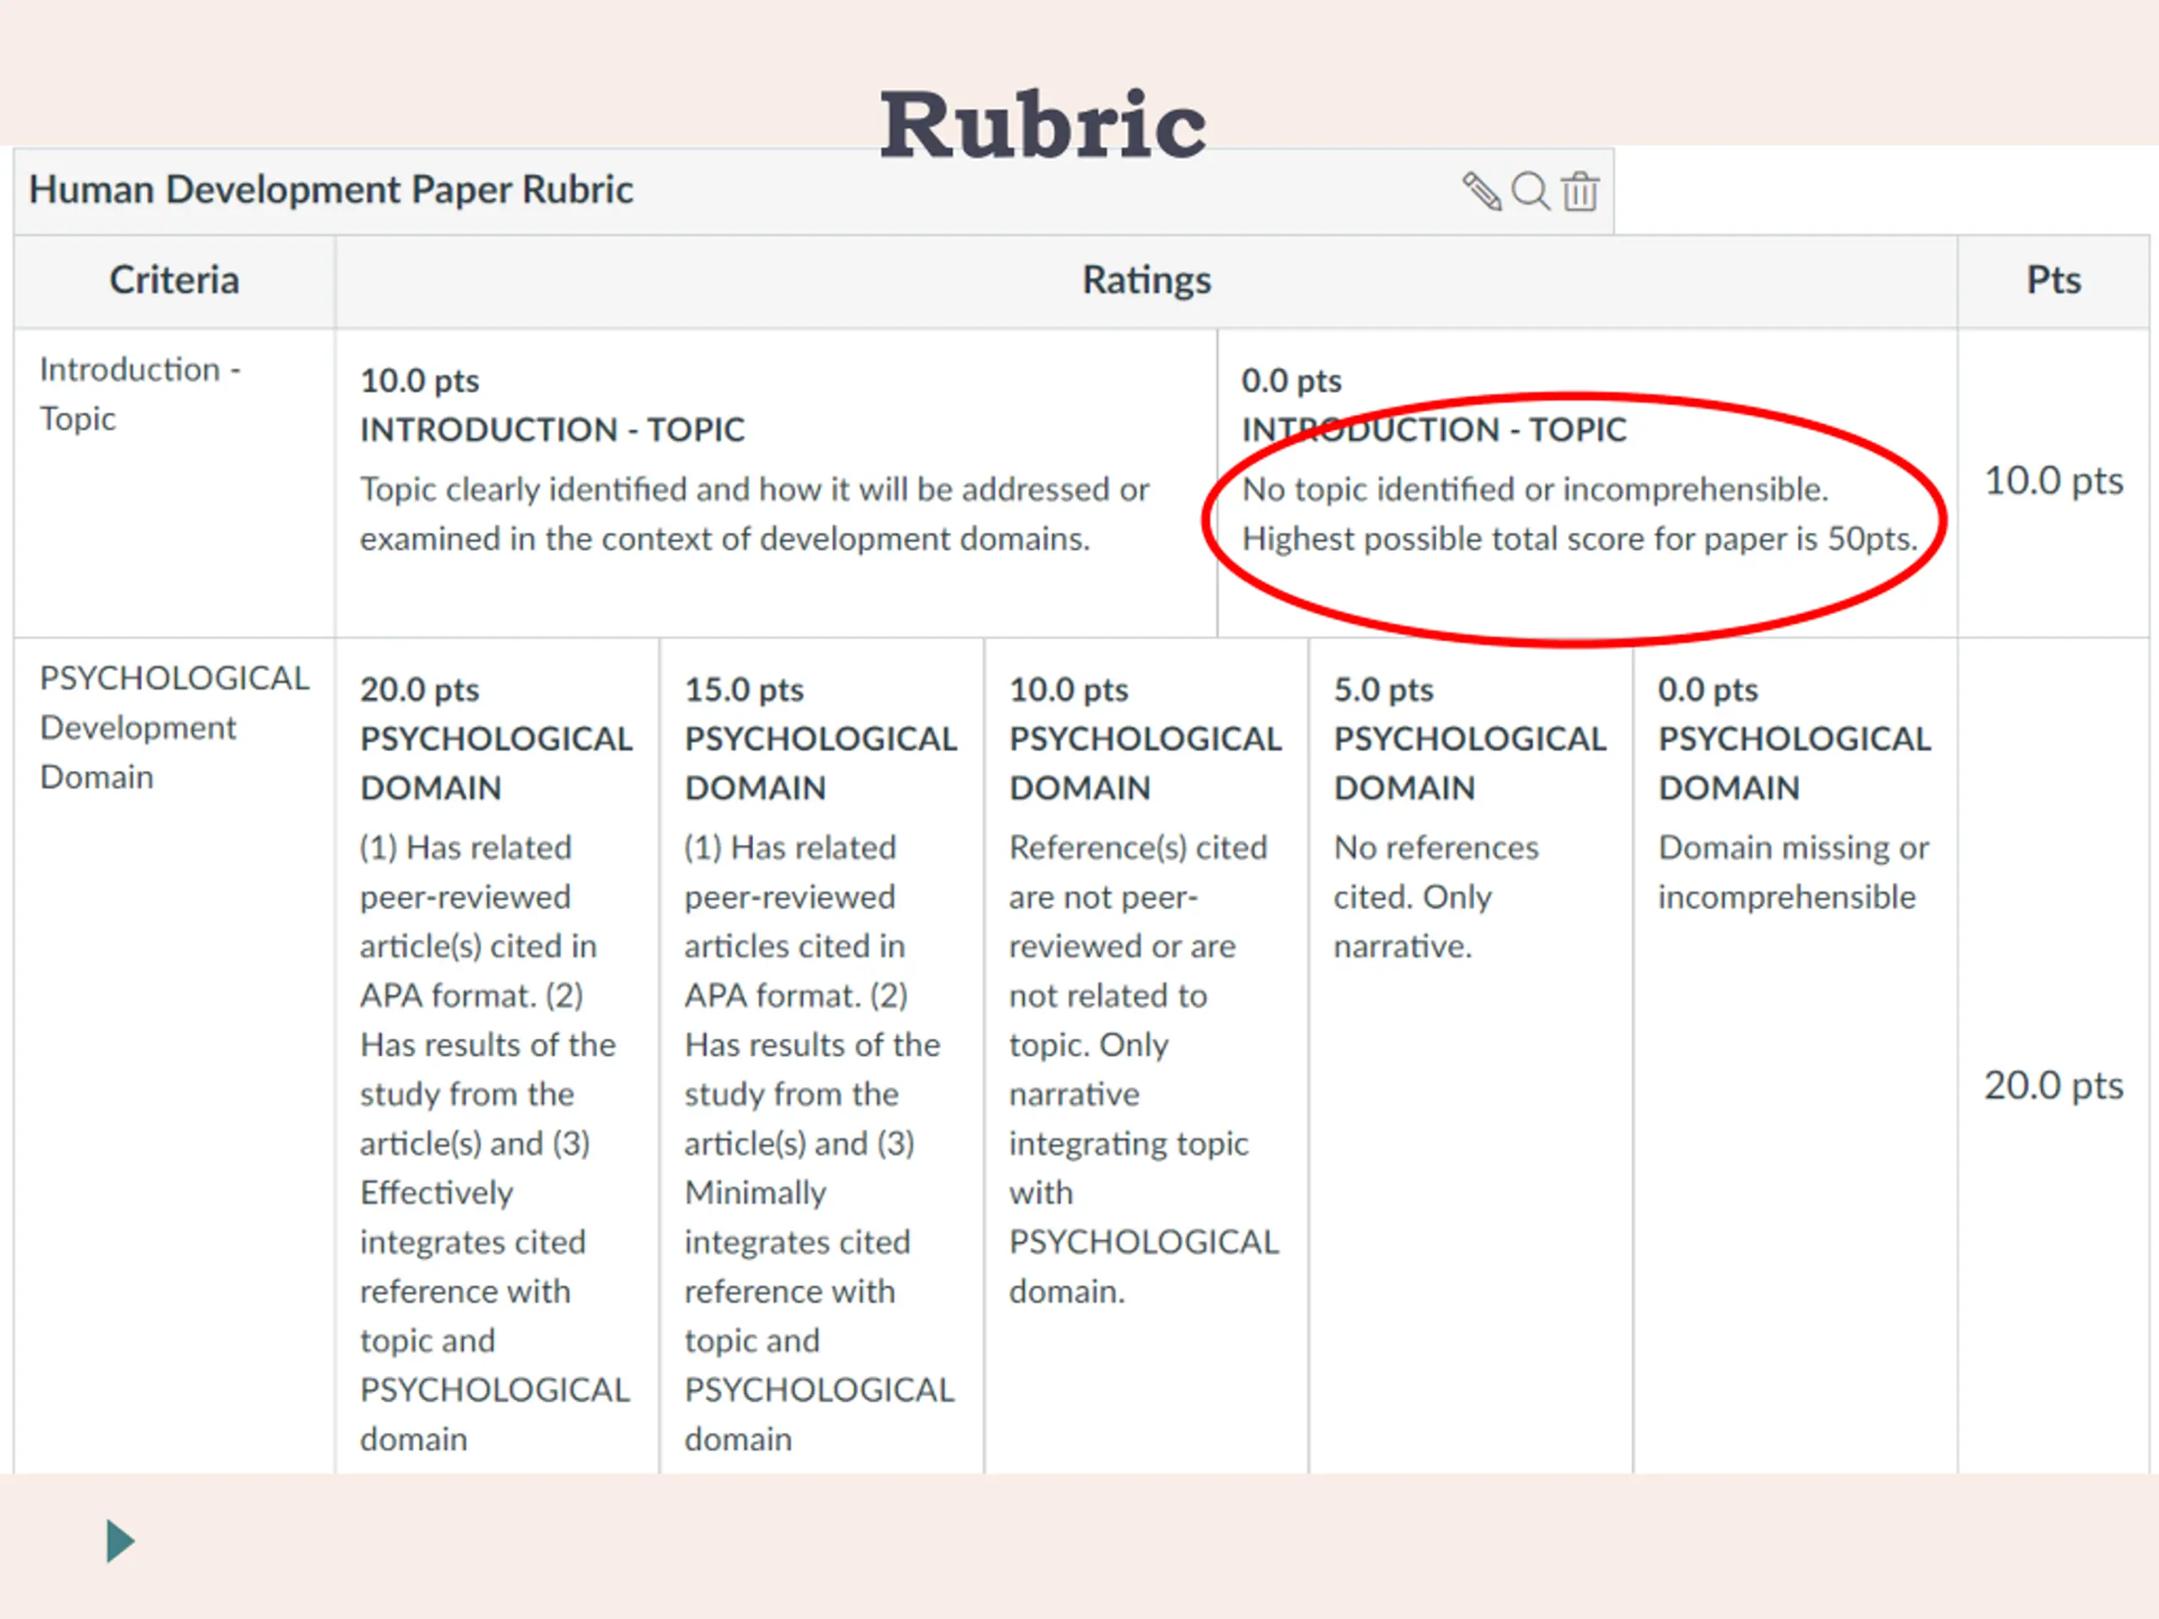Click the Rubric slide title
Screen dimensions: 2159x1619
pyautogui.click(x=1043, y=124)
